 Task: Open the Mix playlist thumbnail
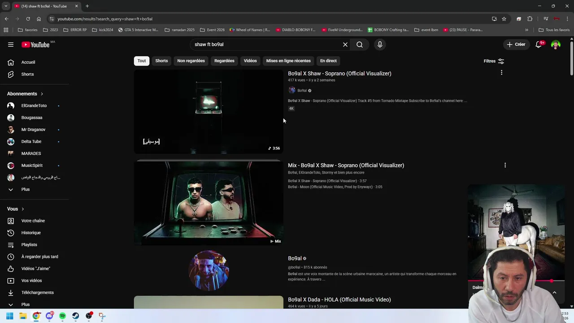(x=209, y=203)
